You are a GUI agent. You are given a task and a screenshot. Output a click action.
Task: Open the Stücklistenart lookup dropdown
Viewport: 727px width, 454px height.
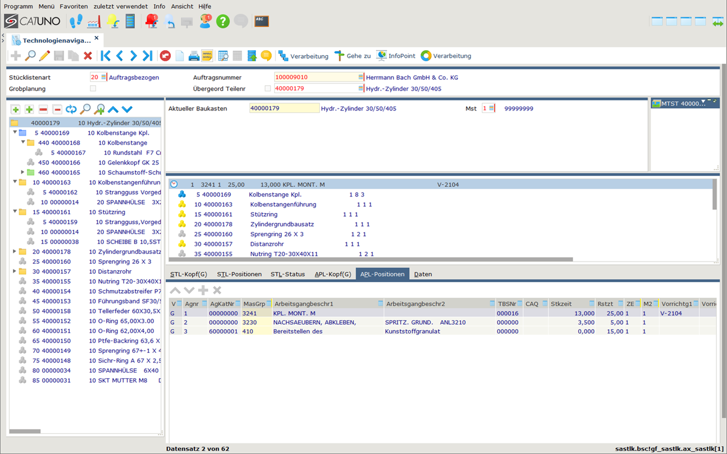point(103,77)
